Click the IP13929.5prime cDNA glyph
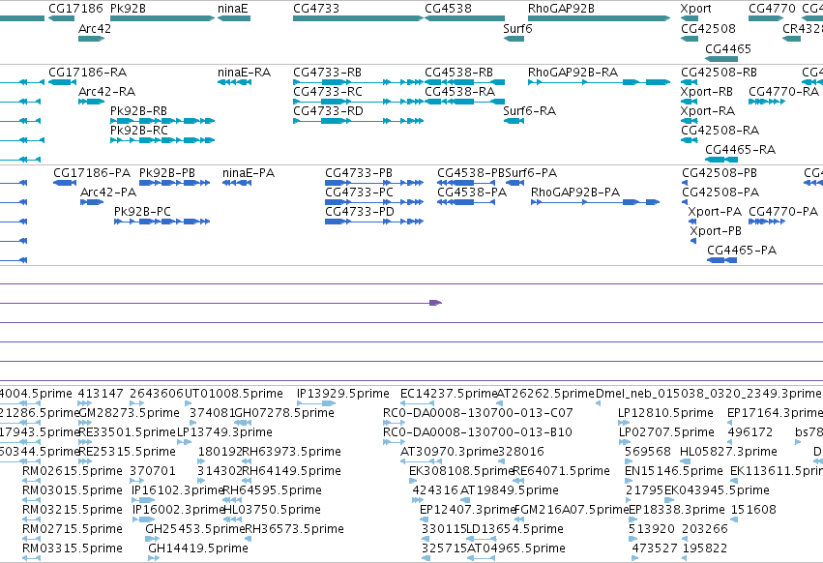This screenshot has width=823, height=563. (316, 402)
